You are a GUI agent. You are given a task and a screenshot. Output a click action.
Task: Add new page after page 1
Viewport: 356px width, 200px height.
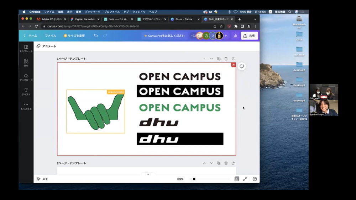(233, 59)
